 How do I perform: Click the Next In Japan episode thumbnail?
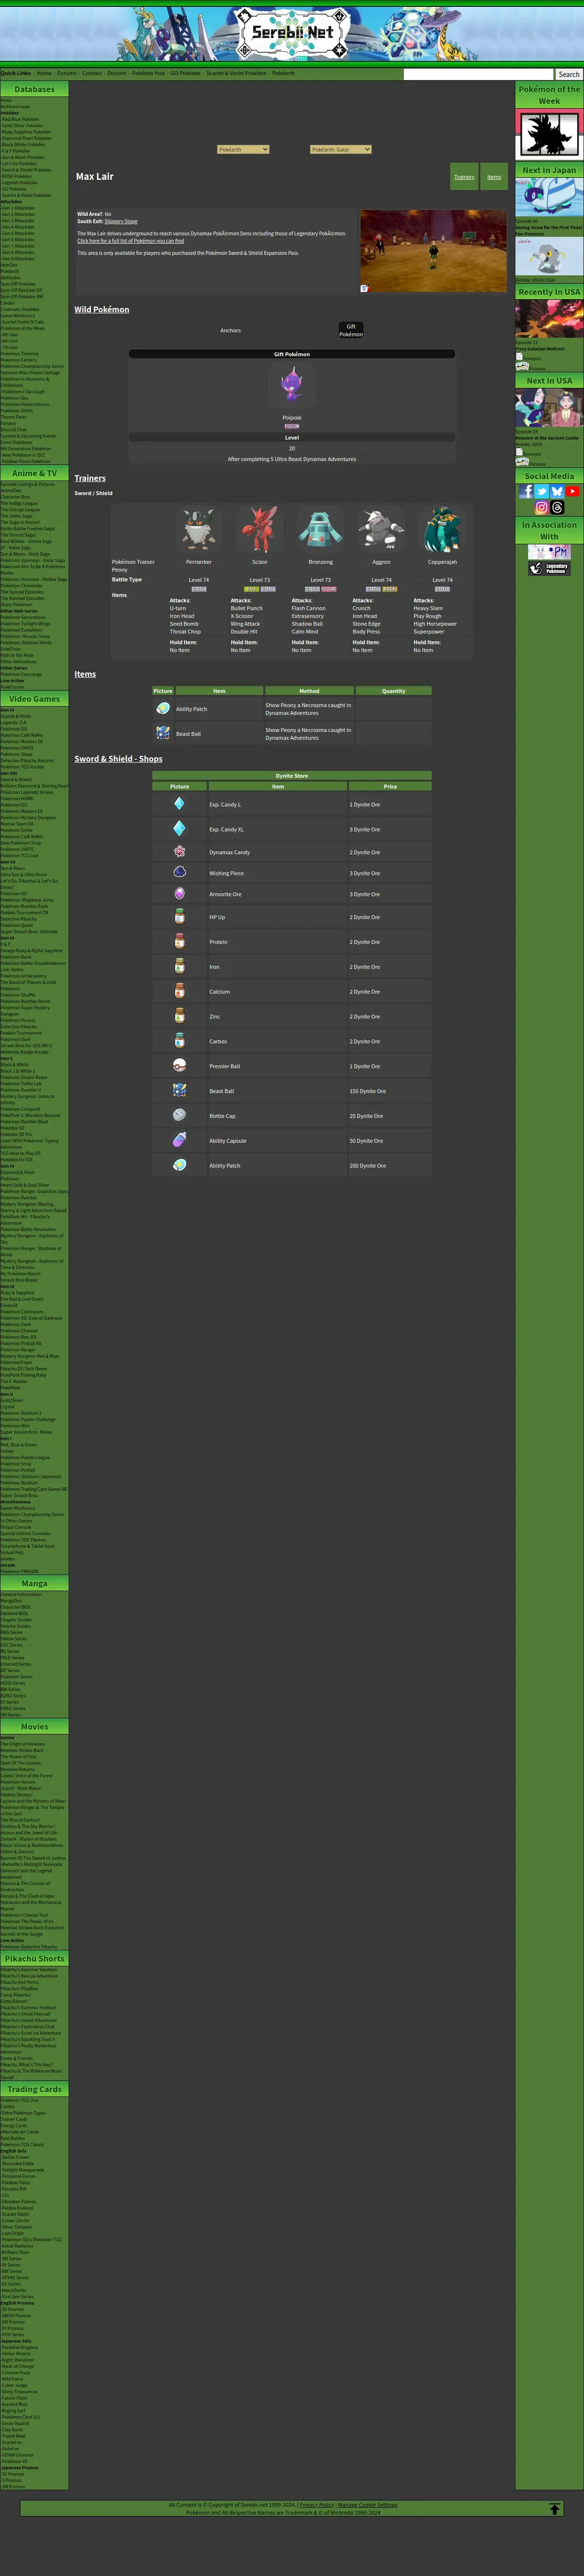pos(549,197)
